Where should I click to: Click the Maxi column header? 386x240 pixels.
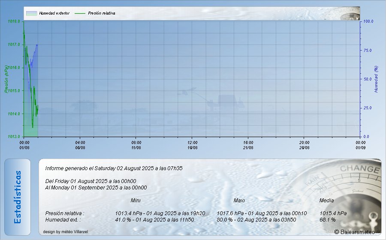[x=239, y=201]
